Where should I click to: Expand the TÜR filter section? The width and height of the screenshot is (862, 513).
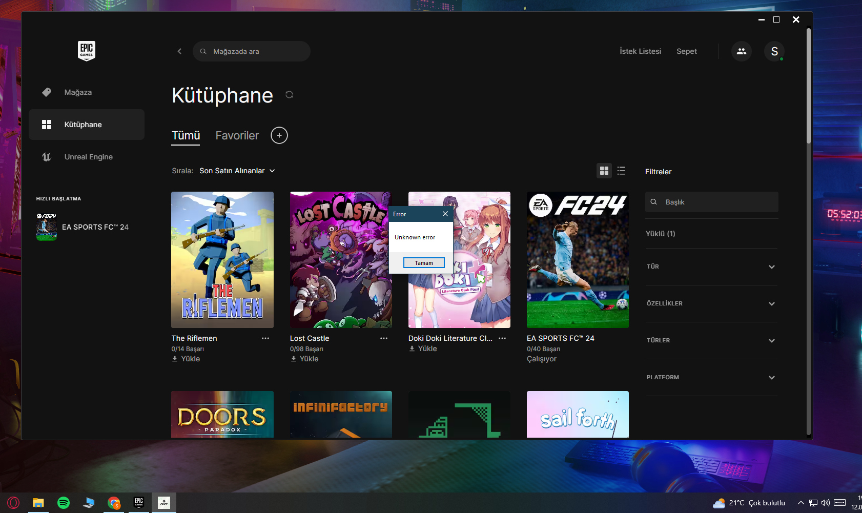coord(711,267)
